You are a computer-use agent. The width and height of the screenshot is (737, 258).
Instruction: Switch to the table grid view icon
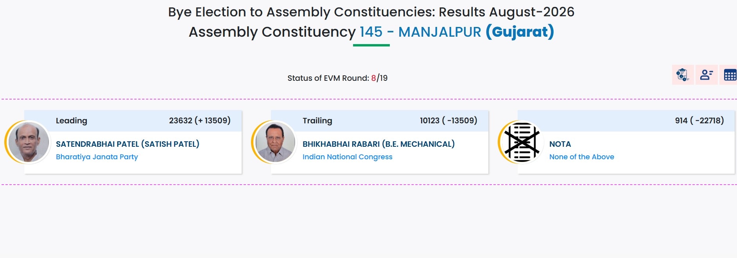coord(730,75)
